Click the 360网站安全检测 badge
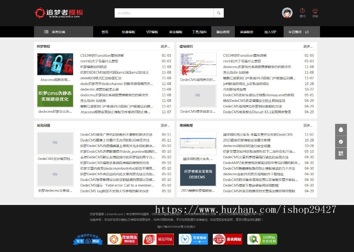 (262, 239)
